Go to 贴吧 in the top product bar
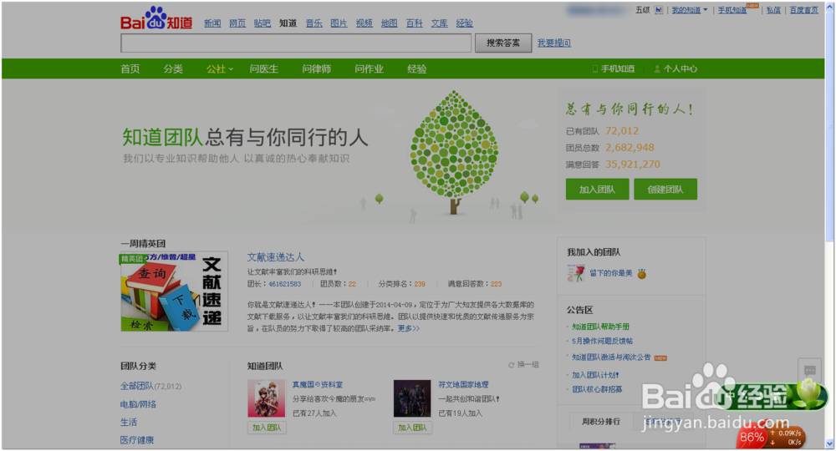 (263, 23)
